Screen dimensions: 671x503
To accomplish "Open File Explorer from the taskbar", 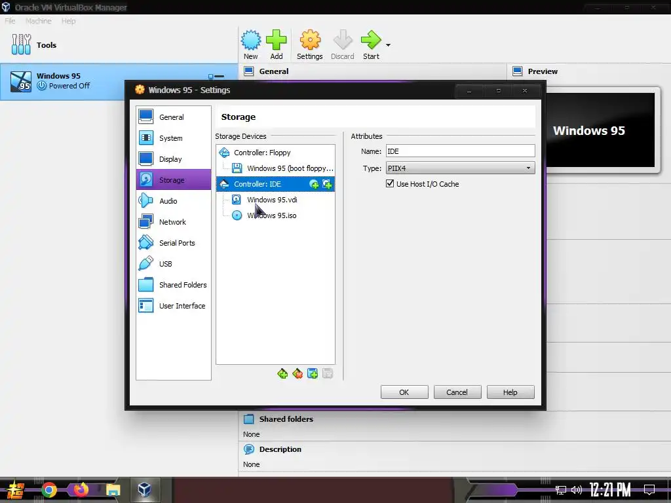I will [113, 490].
